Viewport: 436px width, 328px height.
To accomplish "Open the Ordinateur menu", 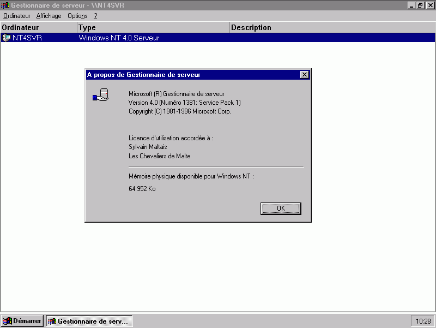I will tap(17, 16).
